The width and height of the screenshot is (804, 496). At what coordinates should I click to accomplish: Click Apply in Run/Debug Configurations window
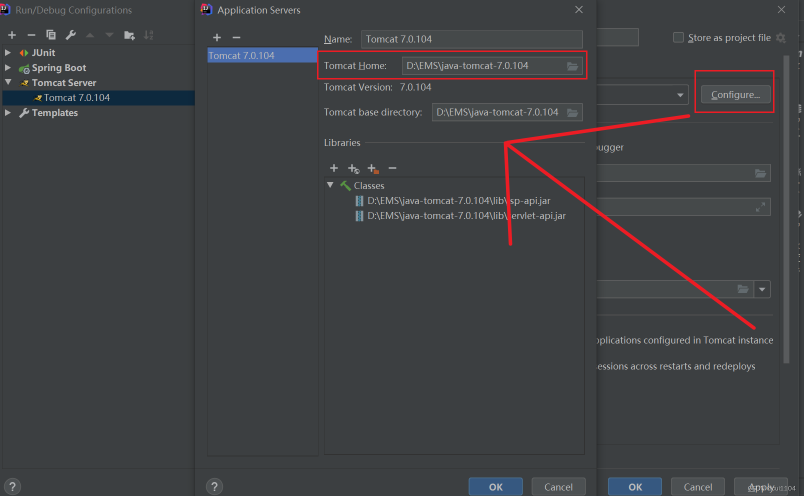pos(761,486)
